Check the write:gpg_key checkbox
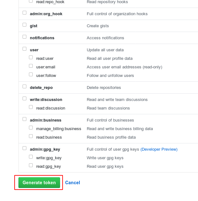This screenshot has height=201, width=198. (31, 157)
